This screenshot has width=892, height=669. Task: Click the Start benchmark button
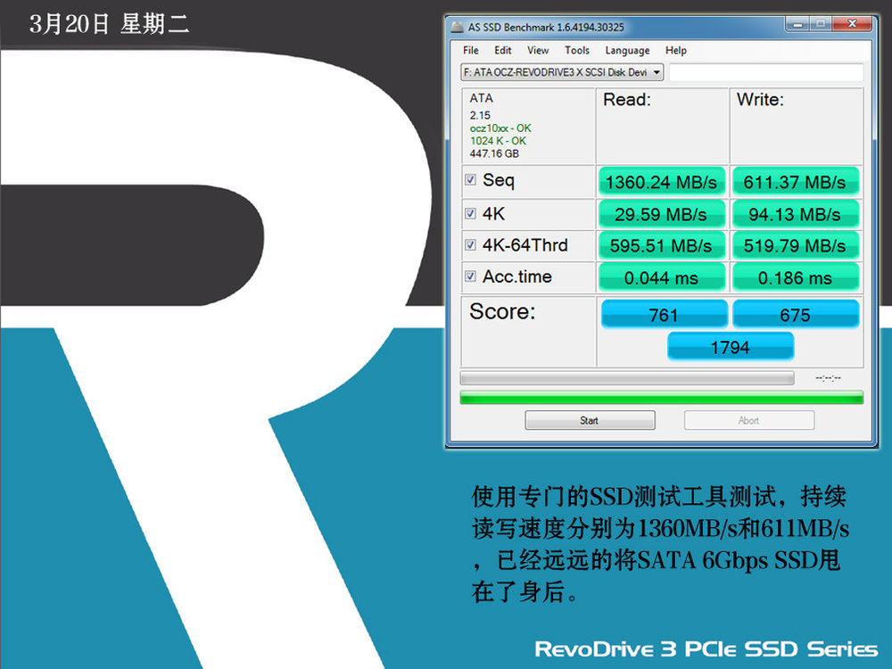pos(590,420)
